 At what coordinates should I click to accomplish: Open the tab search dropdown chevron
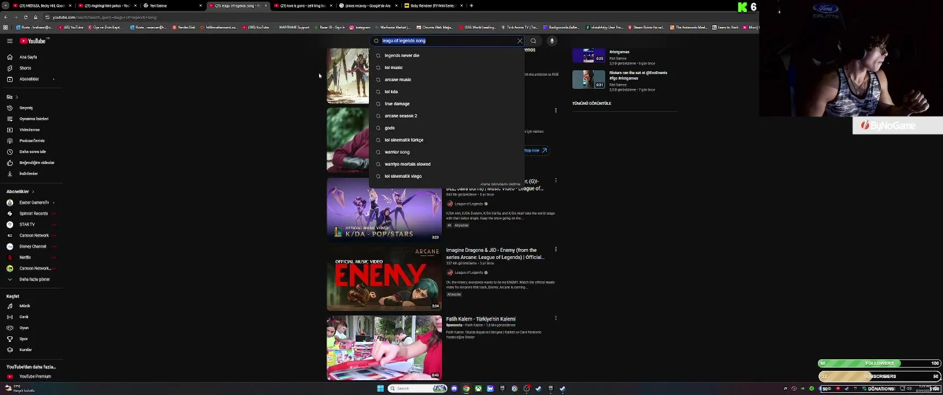5,5
